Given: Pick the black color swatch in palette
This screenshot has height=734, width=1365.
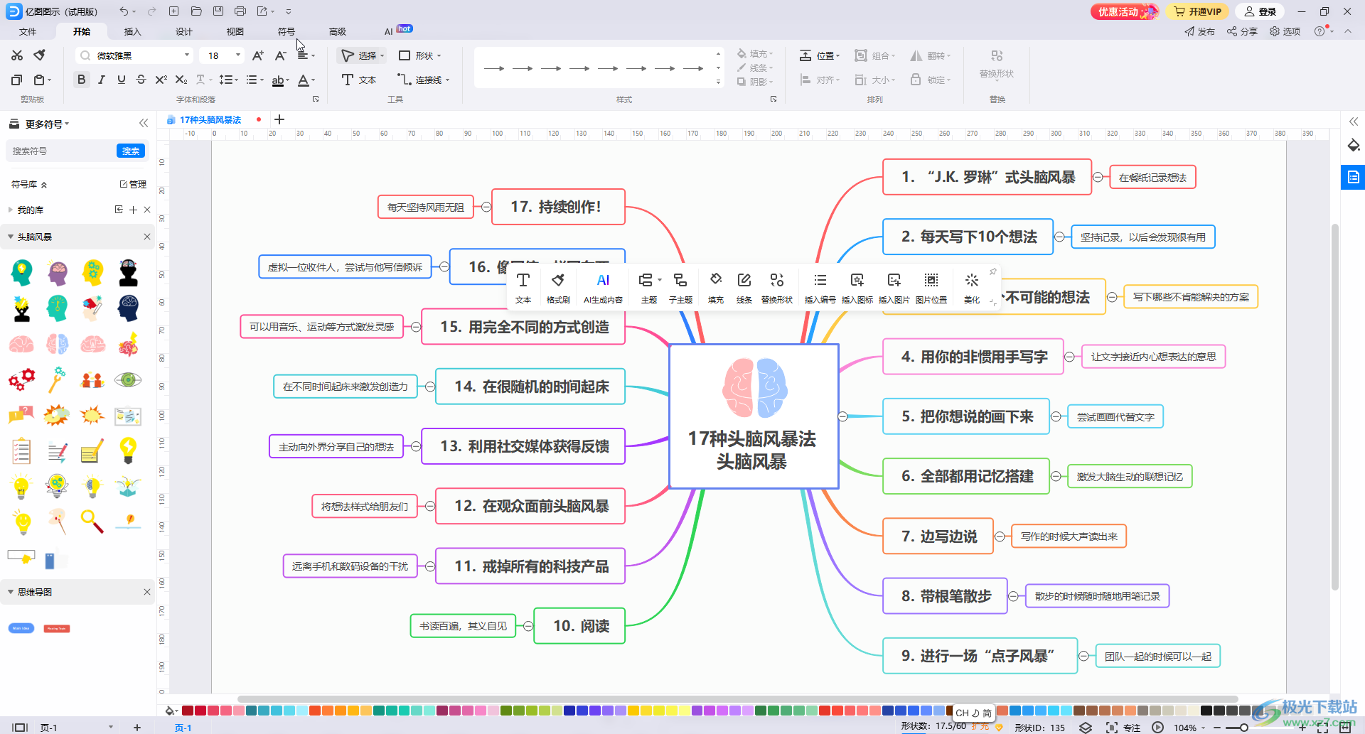Looking at the screenshot, I should (x=1206, y=711).
